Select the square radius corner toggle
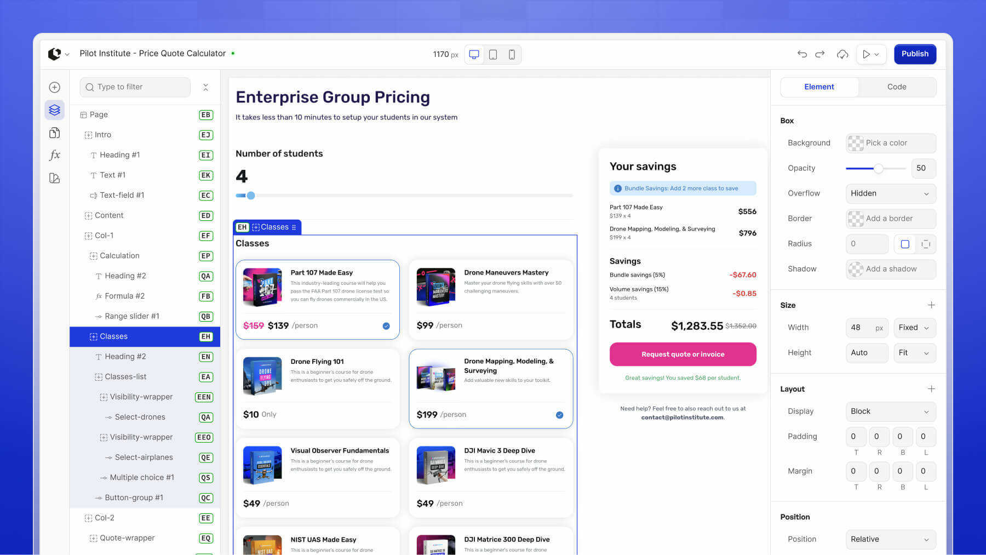The width and height of the screenshot is (986, 555). (x=905, y=244)
